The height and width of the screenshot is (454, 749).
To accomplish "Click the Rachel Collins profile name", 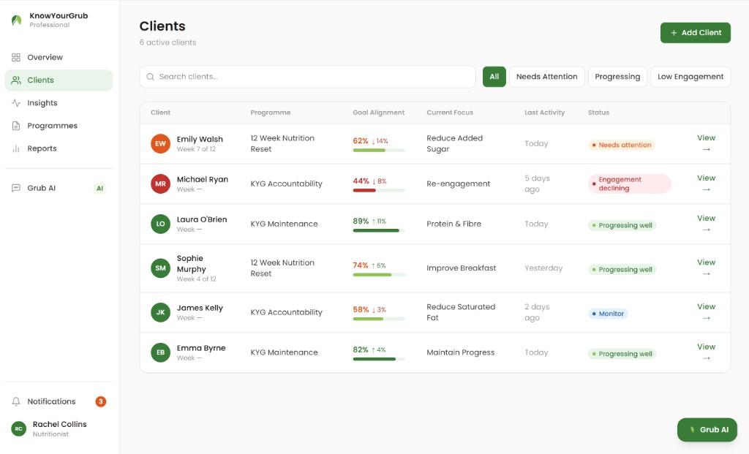I will (x=60, y=425).
